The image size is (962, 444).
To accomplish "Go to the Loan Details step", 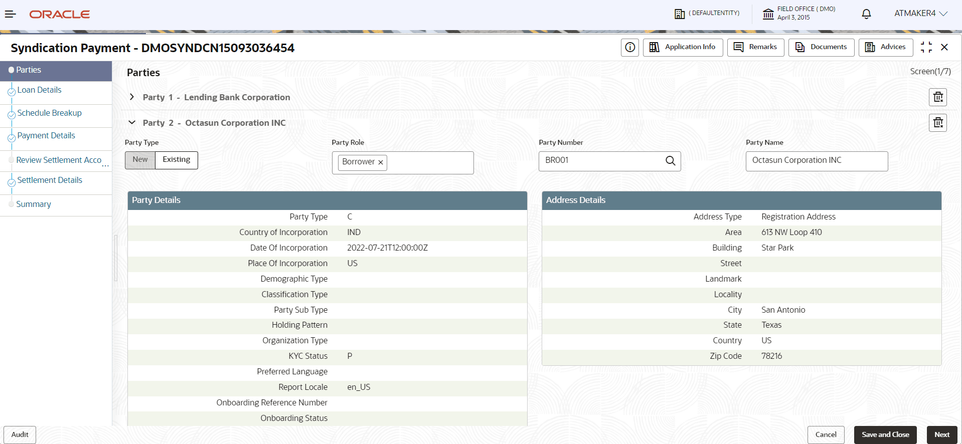I will (x=39, y=90).
